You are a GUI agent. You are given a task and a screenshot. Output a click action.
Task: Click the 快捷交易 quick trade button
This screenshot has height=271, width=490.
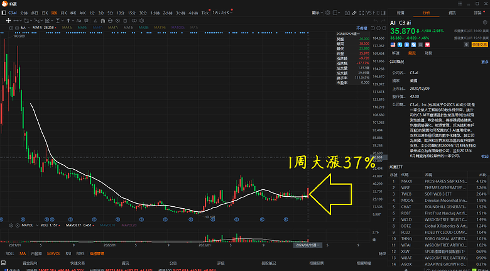(x=480, y=45)
